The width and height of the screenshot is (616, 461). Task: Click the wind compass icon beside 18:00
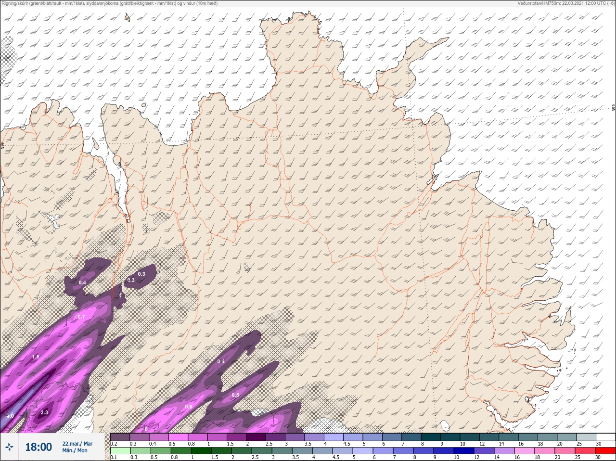9,447
